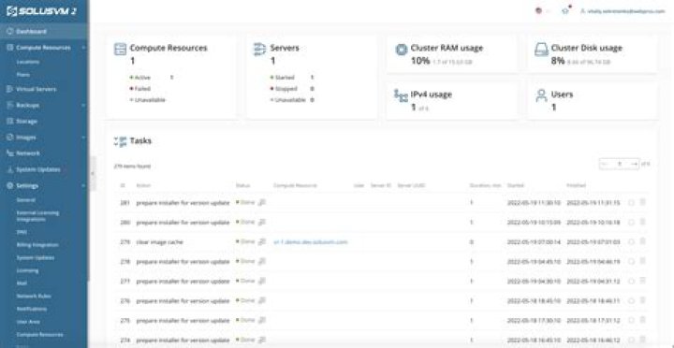Open log icon for task 279
The image size is (674, 348).
tap(262, 242)
